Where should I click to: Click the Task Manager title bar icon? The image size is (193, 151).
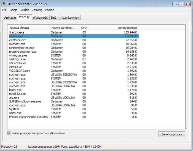(4, 4)
